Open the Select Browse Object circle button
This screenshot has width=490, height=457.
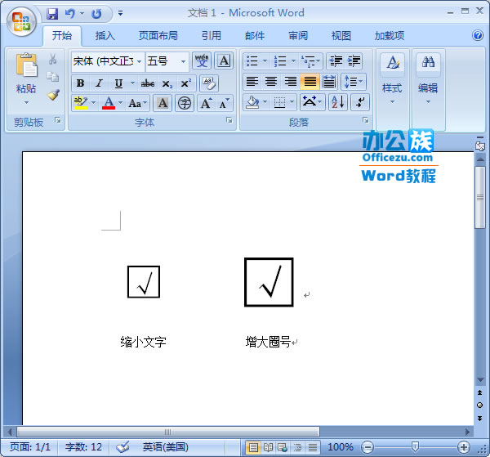point(479,405)
